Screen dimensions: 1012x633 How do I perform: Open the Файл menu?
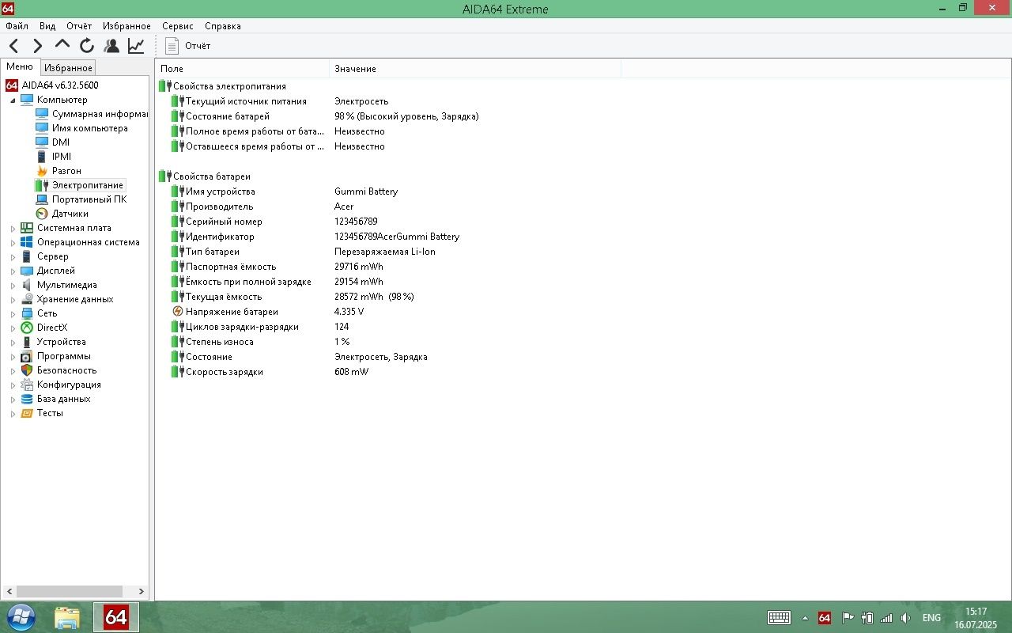[17, 26]
